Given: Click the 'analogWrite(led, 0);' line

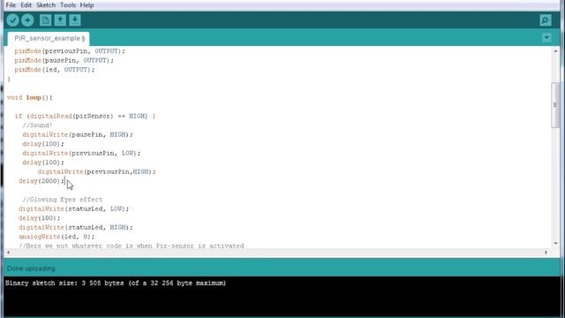Looking at the screenshot, I should pos(56,237).
